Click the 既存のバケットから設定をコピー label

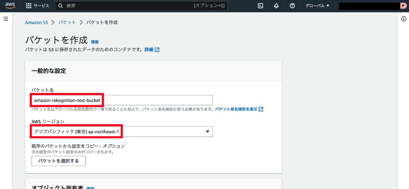tap(78, 146)
